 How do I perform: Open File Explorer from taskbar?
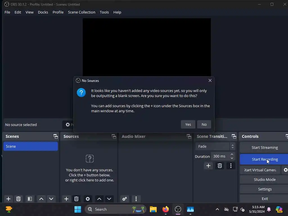pyautogui.click(x=153, y=209)
